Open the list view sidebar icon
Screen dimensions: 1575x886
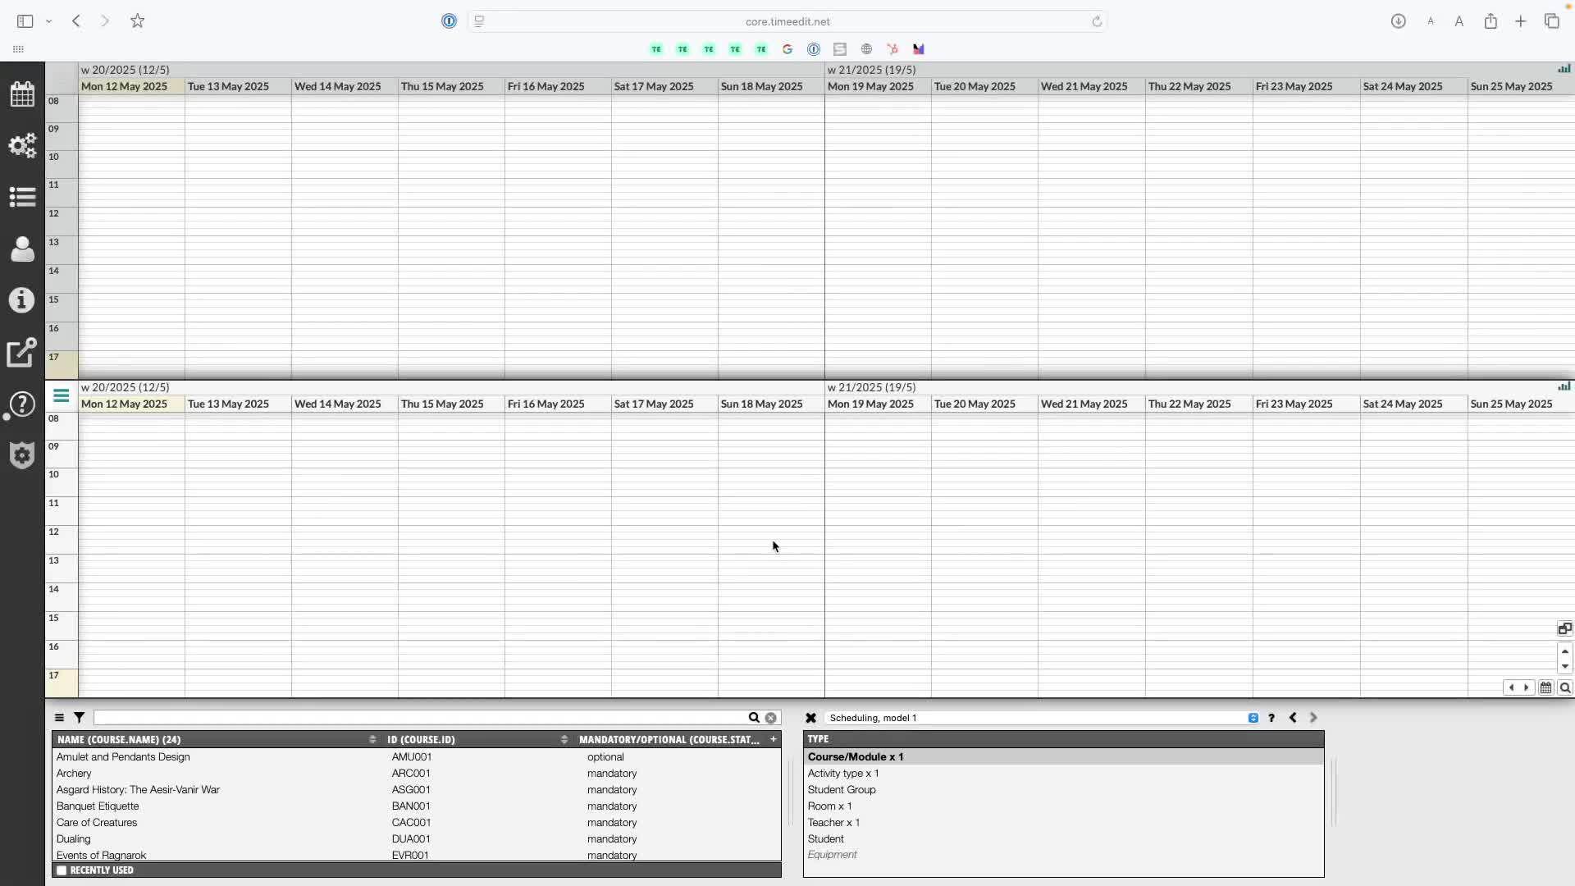tap(22, 197)
